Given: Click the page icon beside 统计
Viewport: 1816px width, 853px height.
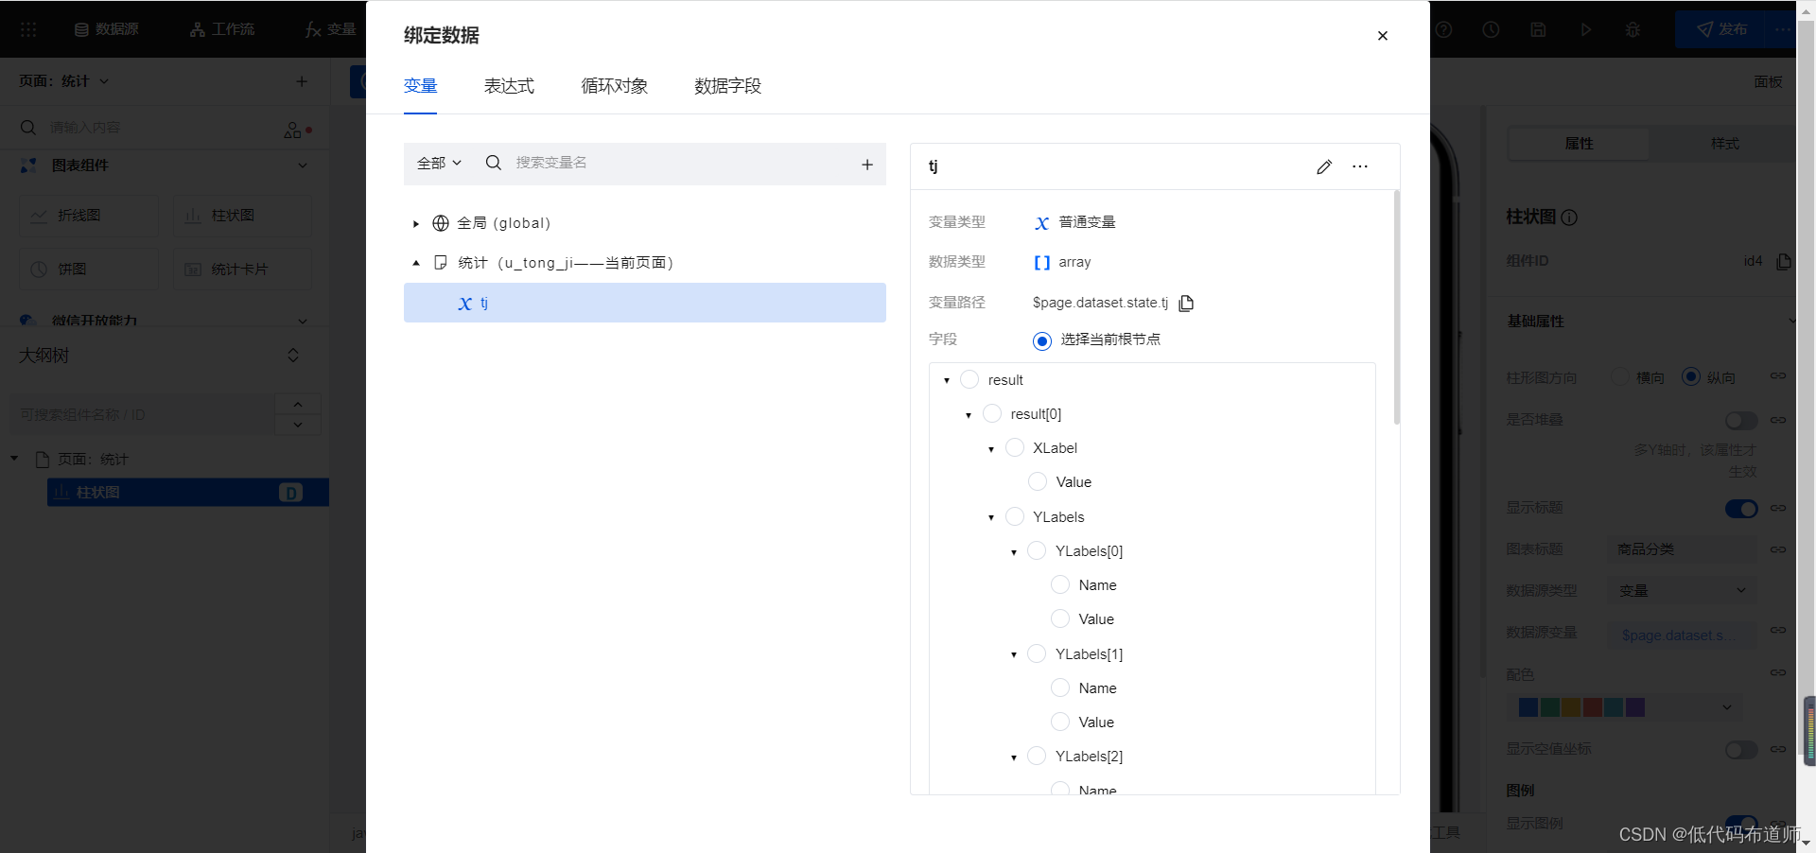Looking at the screenshot, I should (441, 263).
